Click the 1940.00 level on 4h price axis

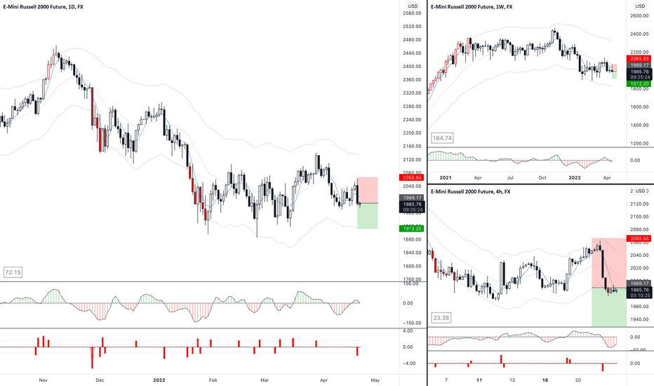tap(639, 319)
